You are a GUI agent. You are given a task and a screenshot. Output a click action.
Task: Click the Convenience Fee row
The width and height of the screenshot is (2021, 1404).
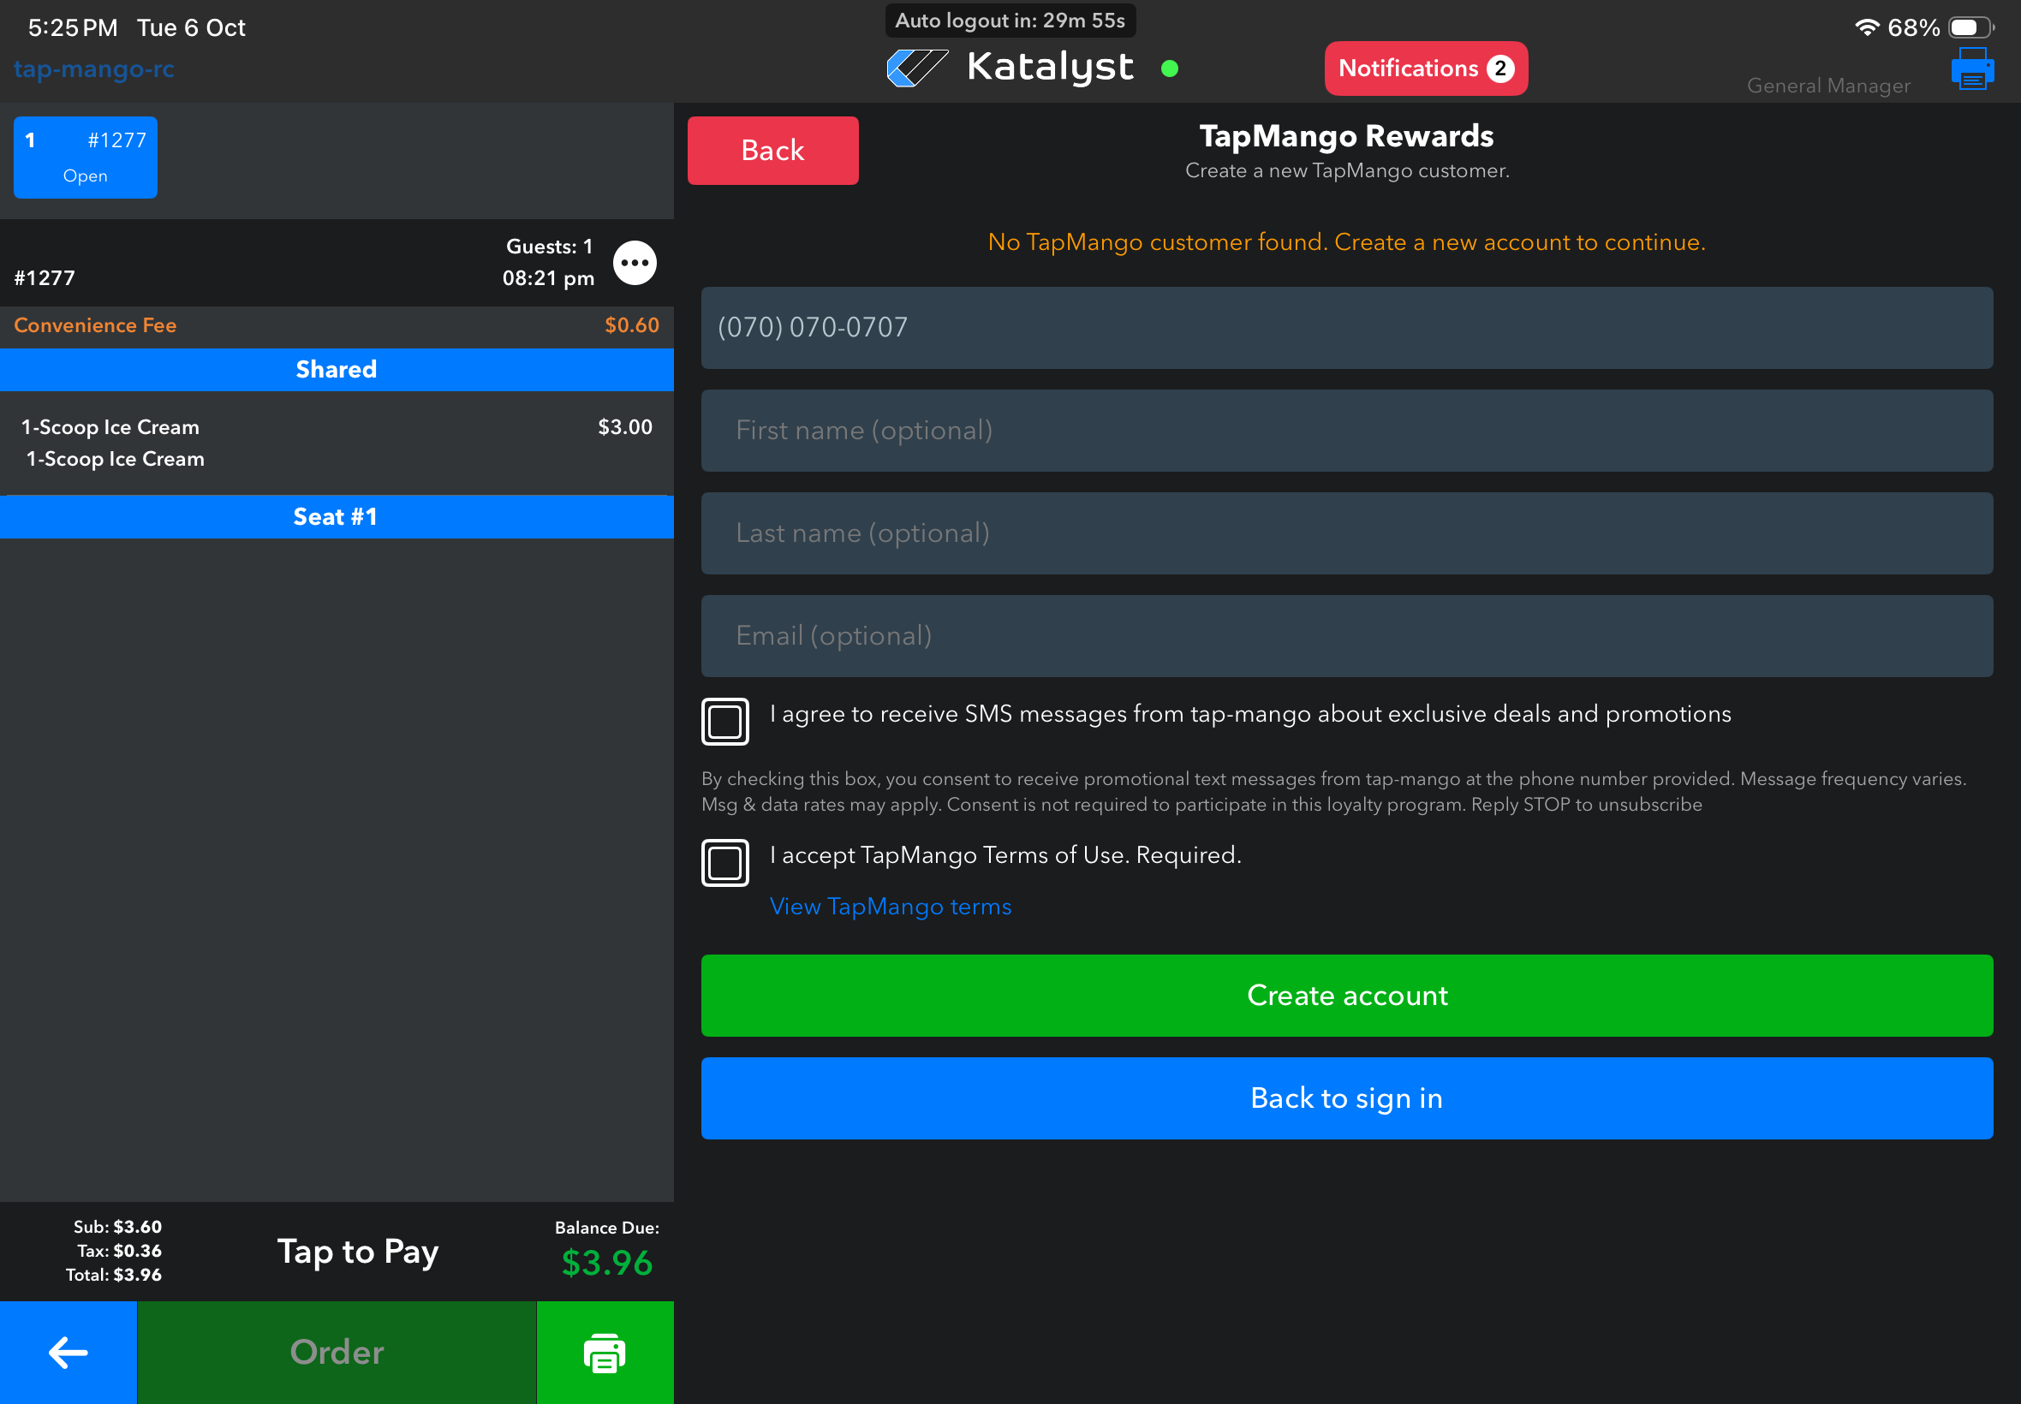point(337,325)
